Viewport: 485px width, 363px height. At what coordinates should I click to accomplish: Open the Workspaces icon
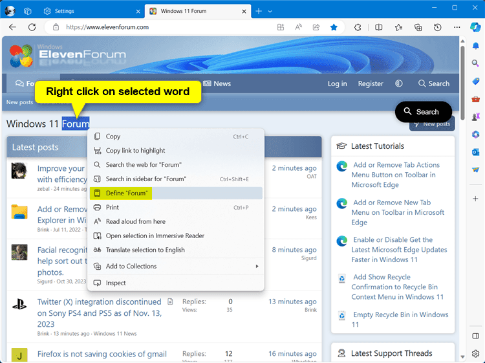[x=28, y=11]
